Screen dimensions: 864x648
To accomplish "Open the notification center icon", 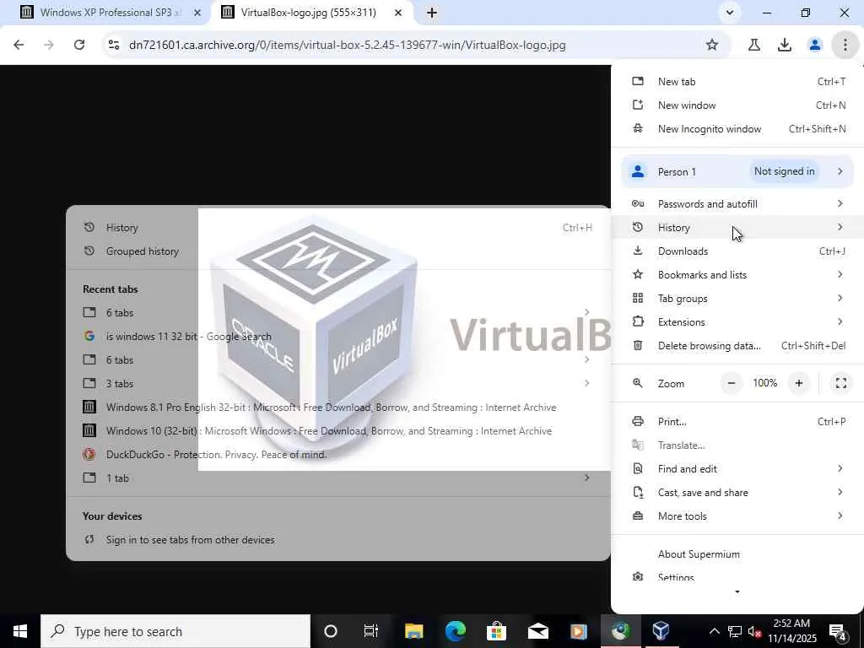I will coord(838,631).
